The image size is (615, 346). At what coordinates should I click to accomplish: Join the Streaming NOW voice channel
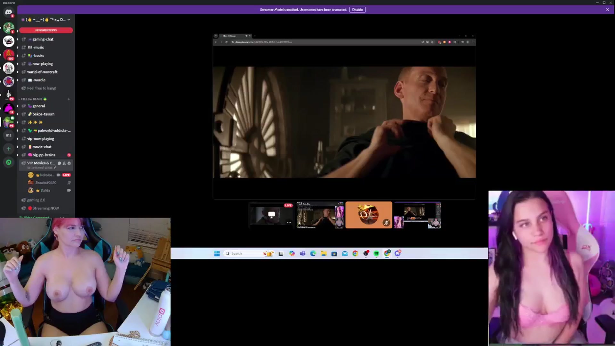click(46, 208)
